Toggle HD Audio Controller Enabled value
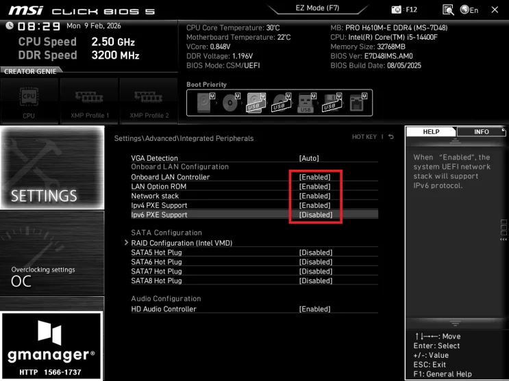 (x=314, y=309)
